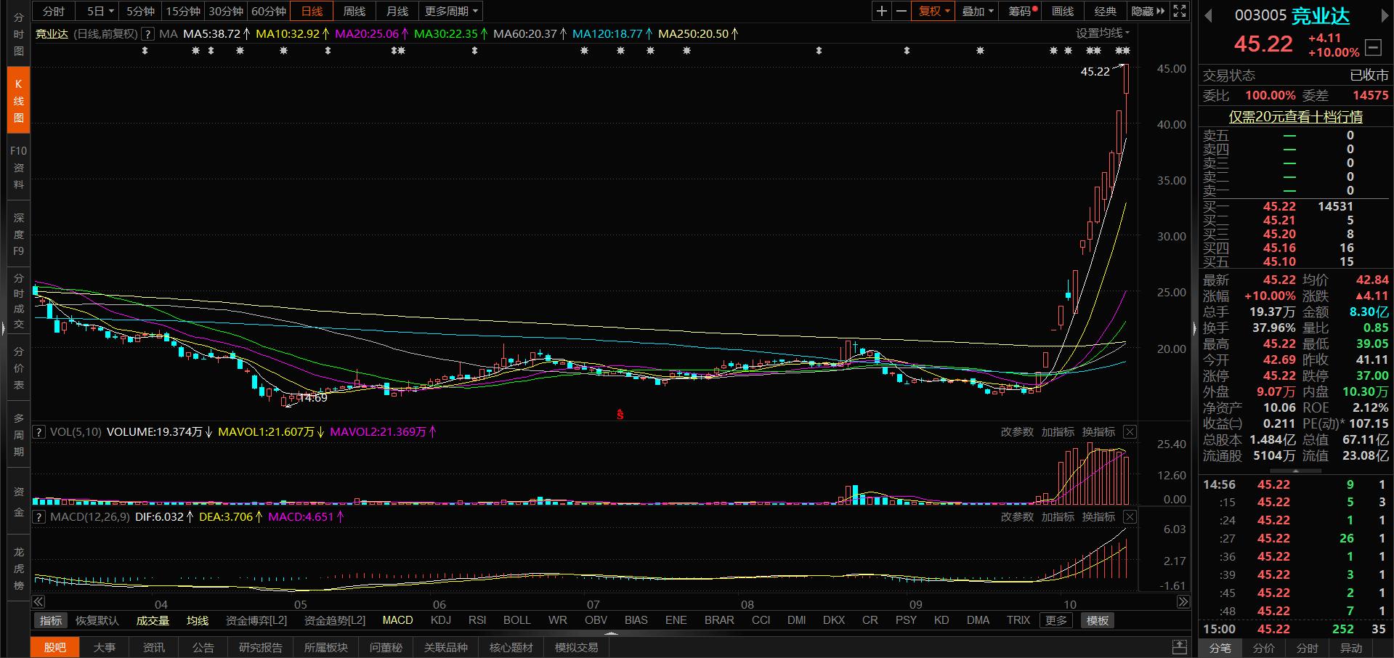Go to previous stock with left arrow
The width and height of the screenshot is (1394, 658).
[1209, 16]
